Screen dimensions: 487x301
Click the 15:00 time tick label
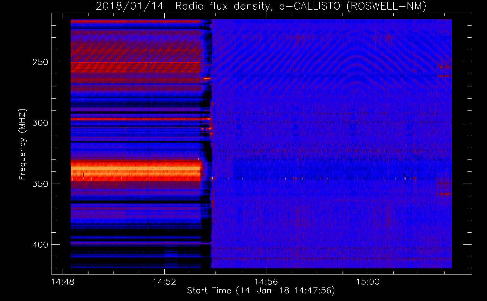tap(368, 282)
